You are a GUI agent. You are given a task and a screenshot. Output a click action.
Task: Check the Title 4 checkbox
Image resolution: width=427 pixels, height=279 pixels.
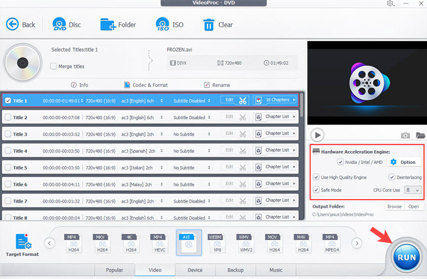click(x=8, y=150)
